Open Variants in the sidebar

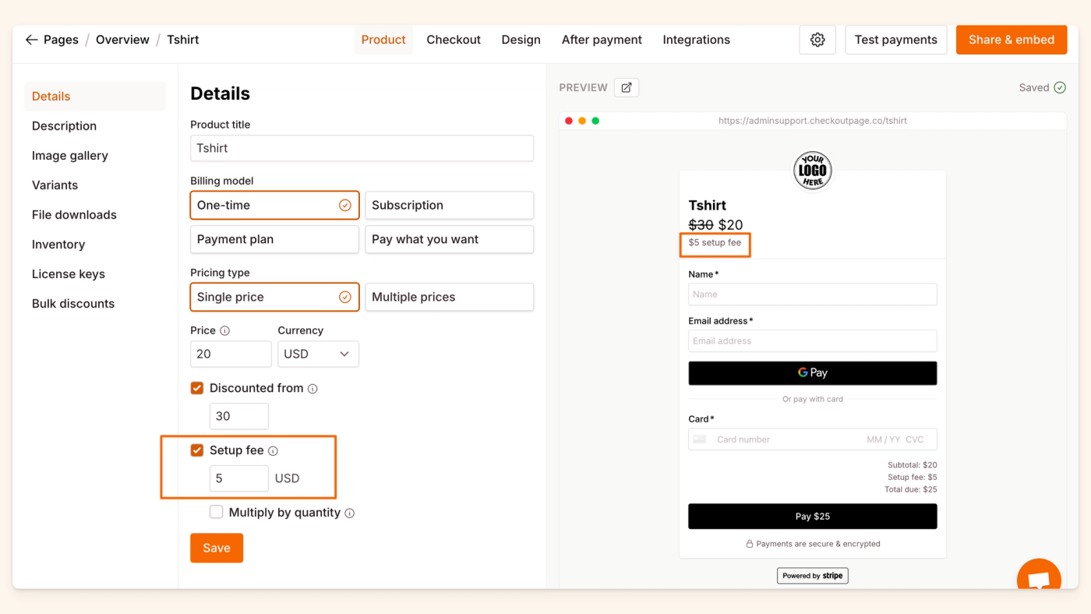click(55, 185)
